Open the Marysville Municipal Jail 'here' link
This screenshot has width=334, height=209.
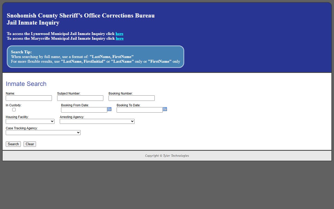coord(120,38)
